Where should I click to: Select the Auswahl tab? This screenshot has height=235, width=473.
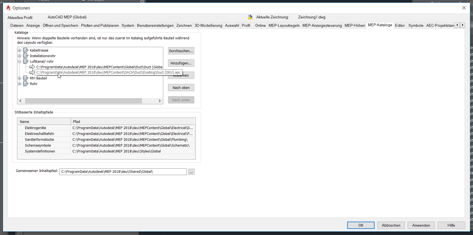[232, 25]
